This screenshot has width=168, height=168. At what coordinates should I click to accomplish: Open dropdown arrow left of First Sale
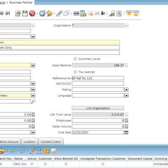click(33, 132)
